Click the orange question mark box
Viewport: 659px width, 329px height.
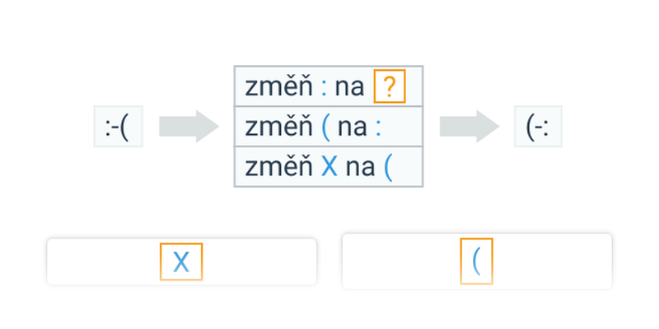[x=390, y=86]
